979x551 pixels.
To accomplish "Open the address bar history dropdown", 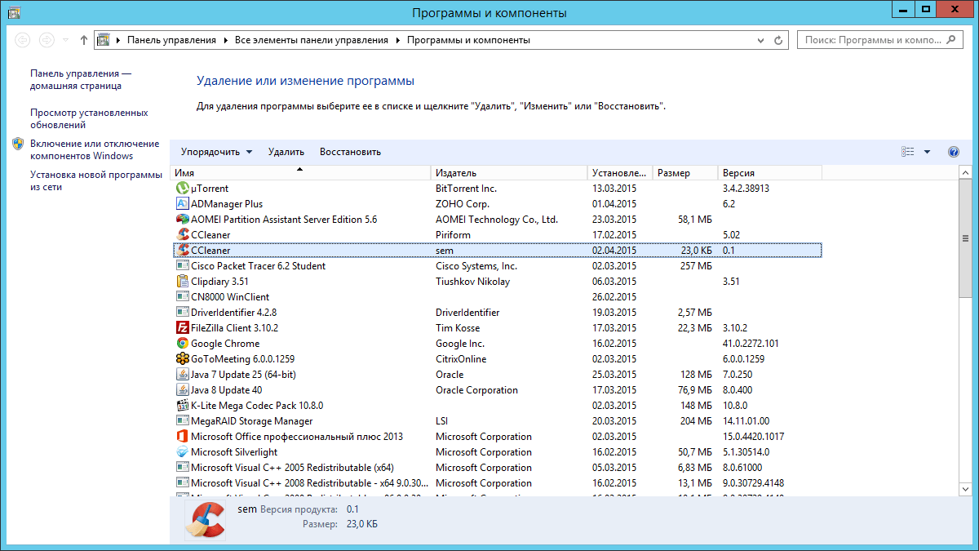I will (x=761, y=39).
